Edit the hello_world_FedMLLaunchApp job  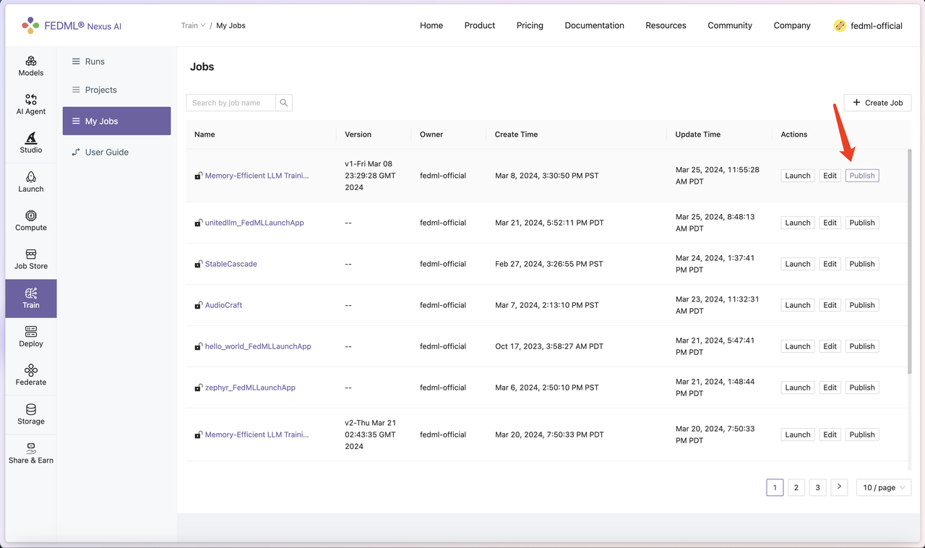tap(830, 346)
